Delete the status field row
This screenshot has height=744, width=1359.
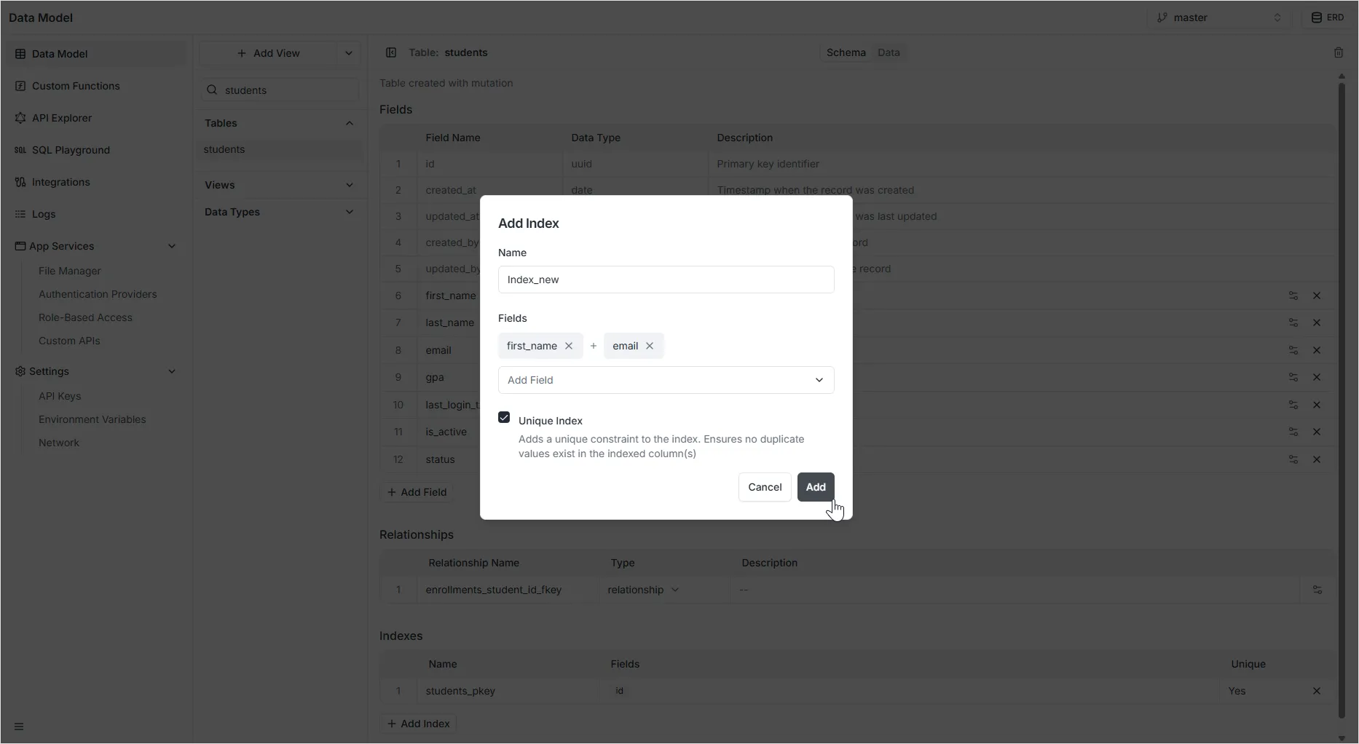(1316, 459)
